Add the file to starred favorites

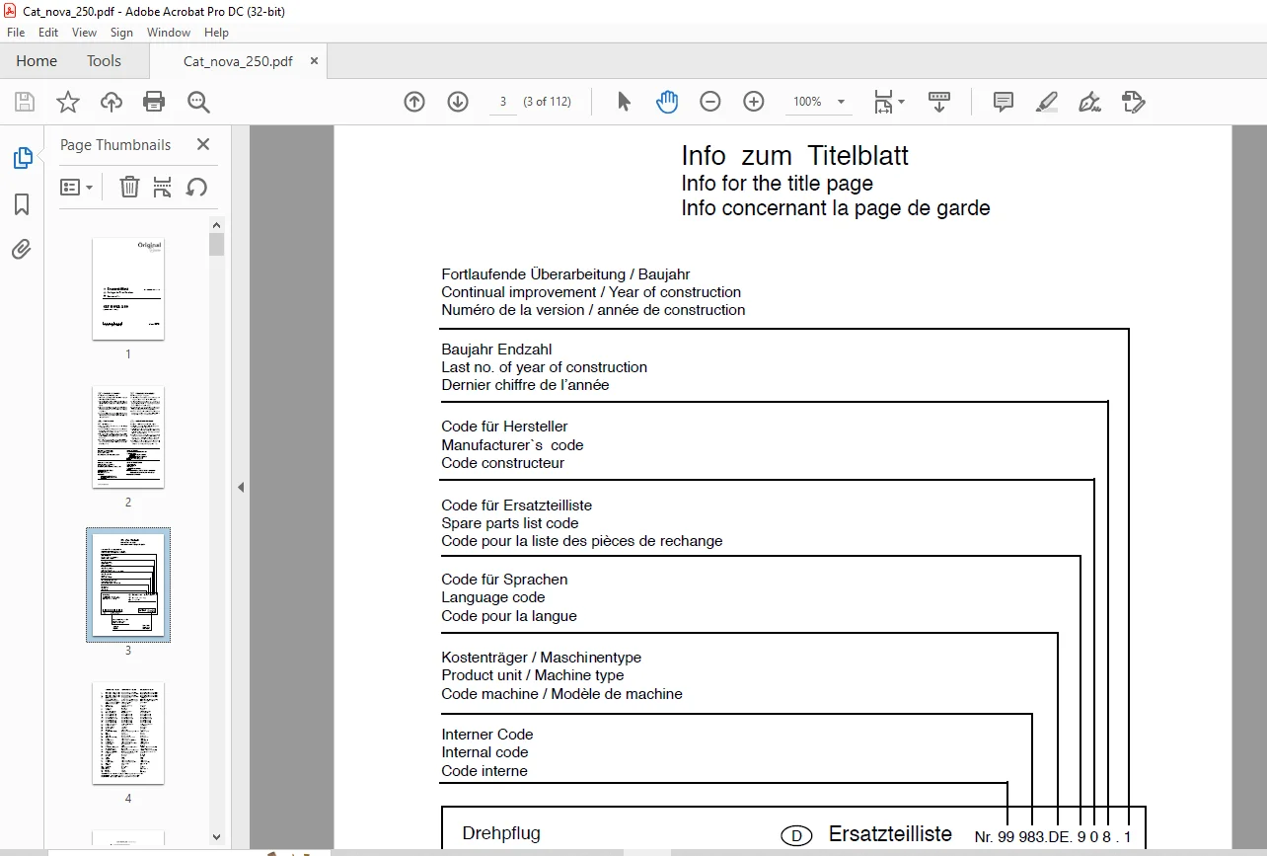coord(67,102)
